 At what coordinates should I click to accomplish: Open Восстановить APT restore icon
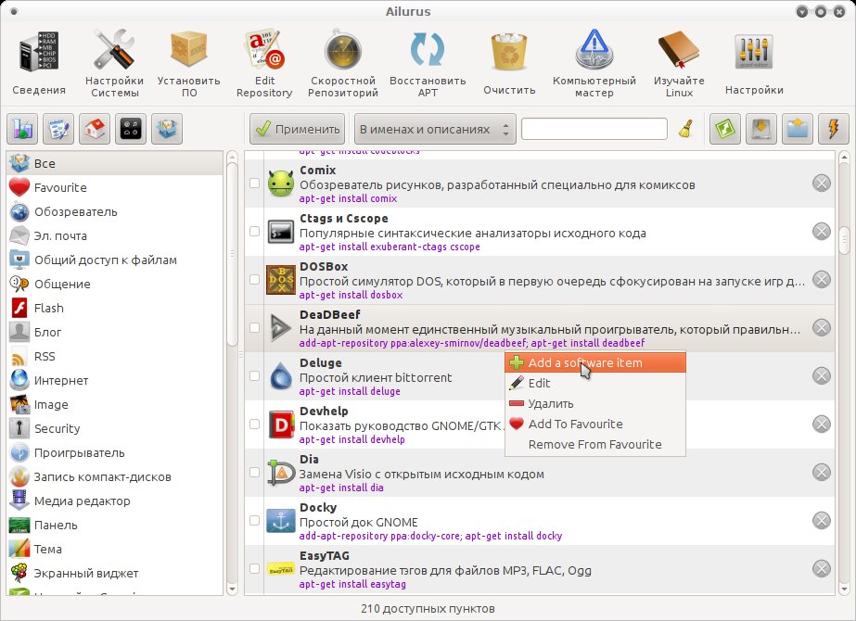pyautogui.click(x=427, y=50)
